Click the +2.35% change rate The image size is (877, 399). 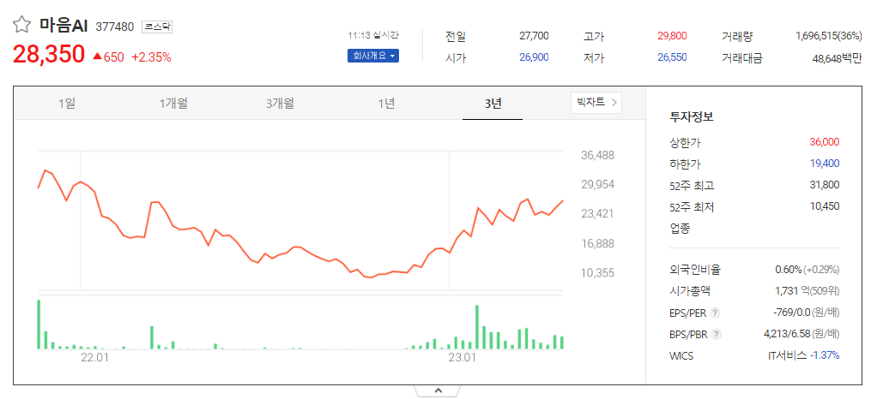coord(151,57)
